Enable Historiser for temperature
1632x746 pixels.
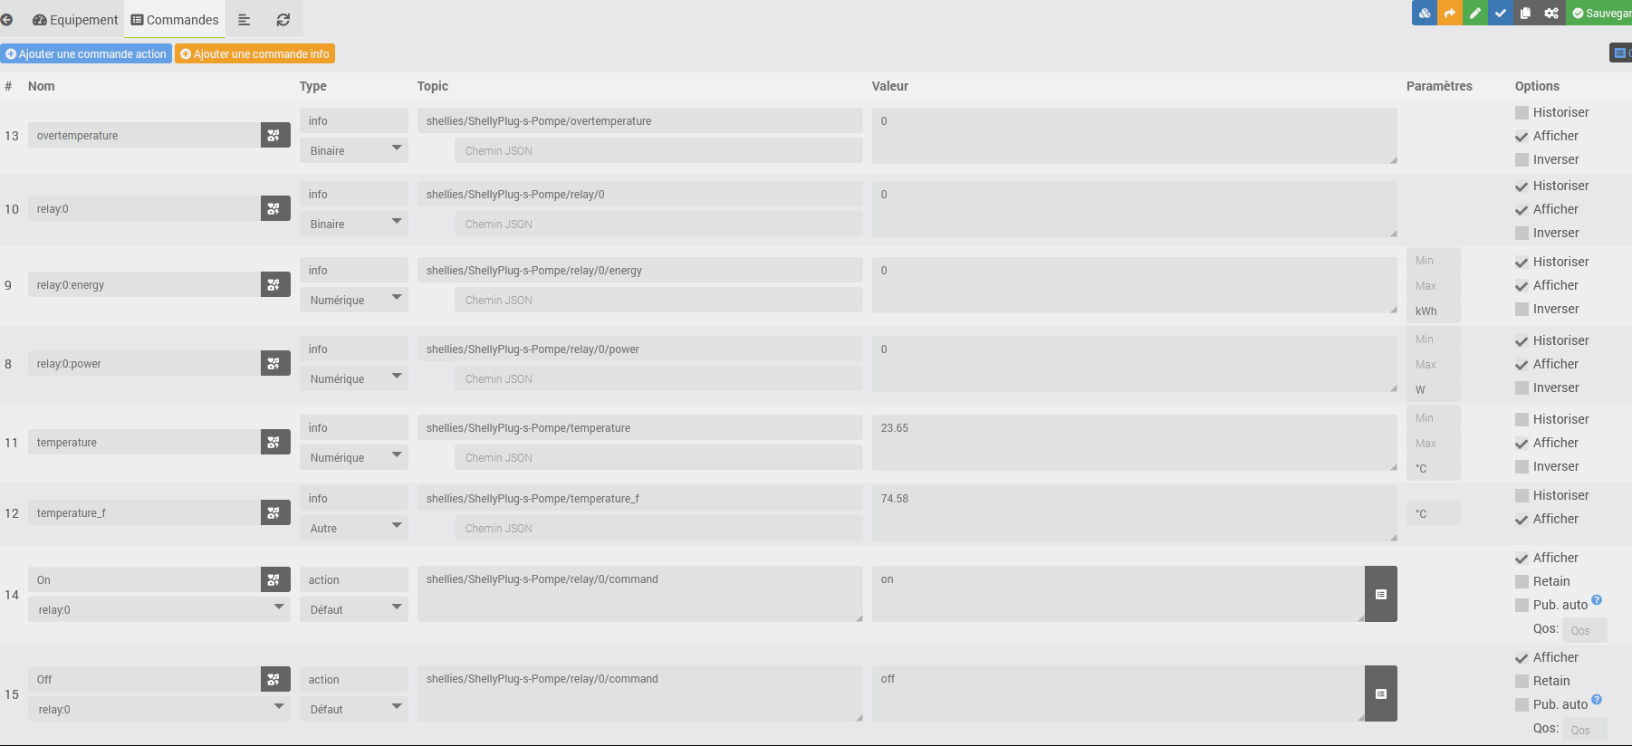(x=1522, y=420)
